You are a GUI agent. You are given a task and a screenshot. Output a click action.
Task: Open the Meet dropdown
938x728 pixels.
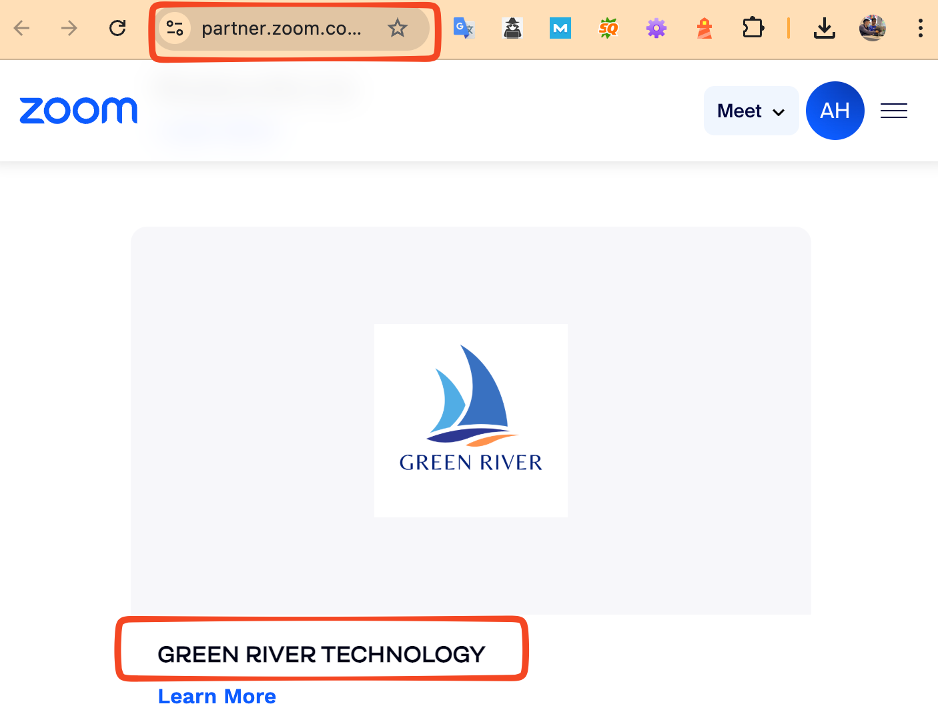click(751, 111)
